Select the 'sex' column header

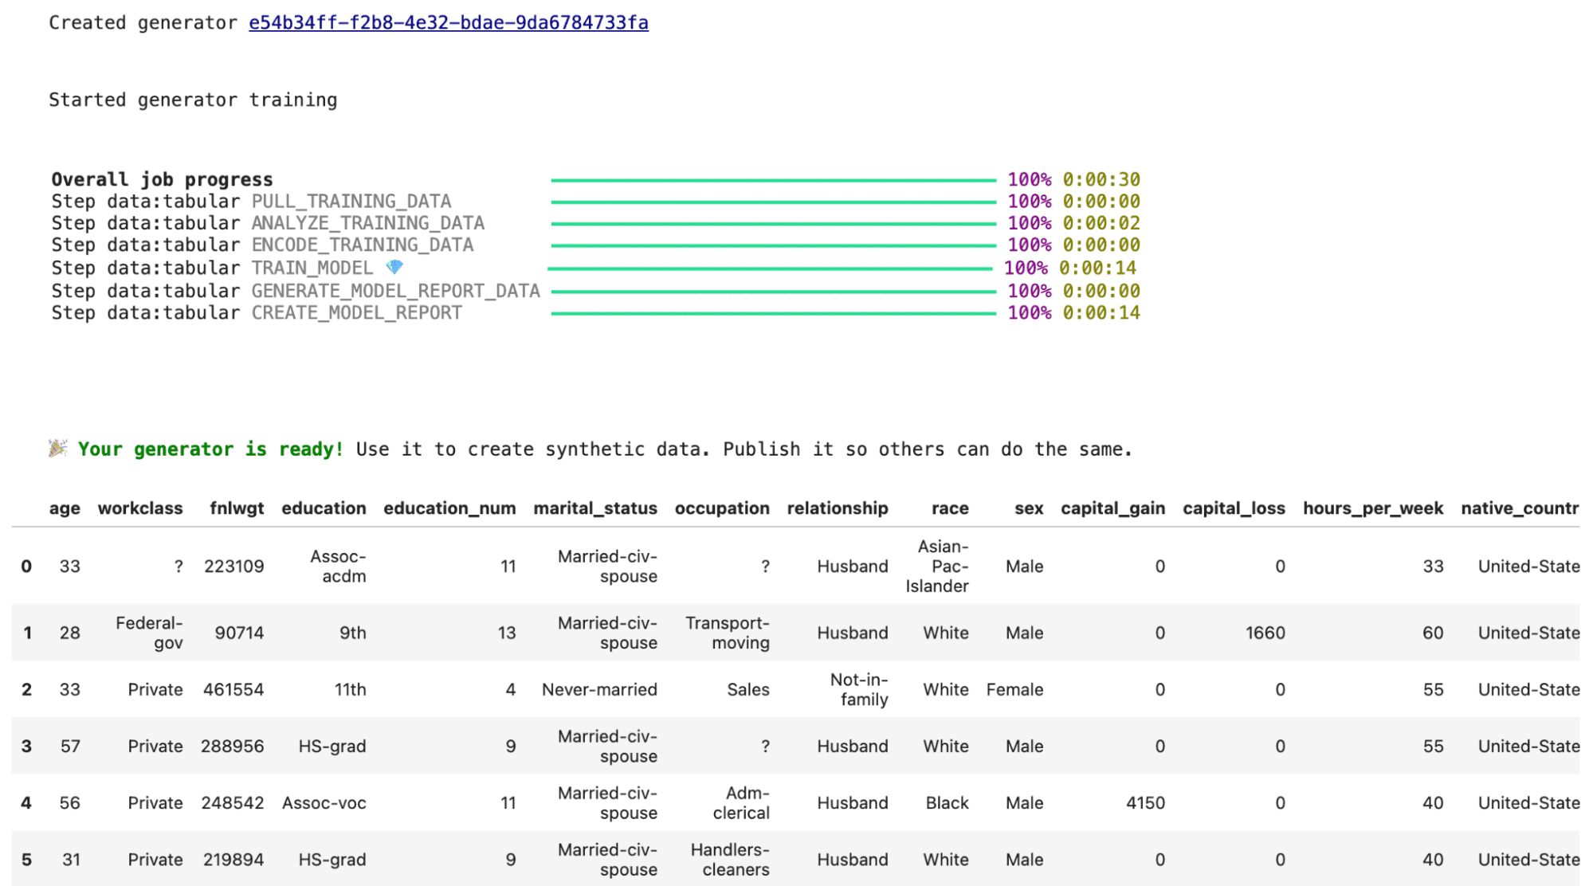(x=1029, y=508)
